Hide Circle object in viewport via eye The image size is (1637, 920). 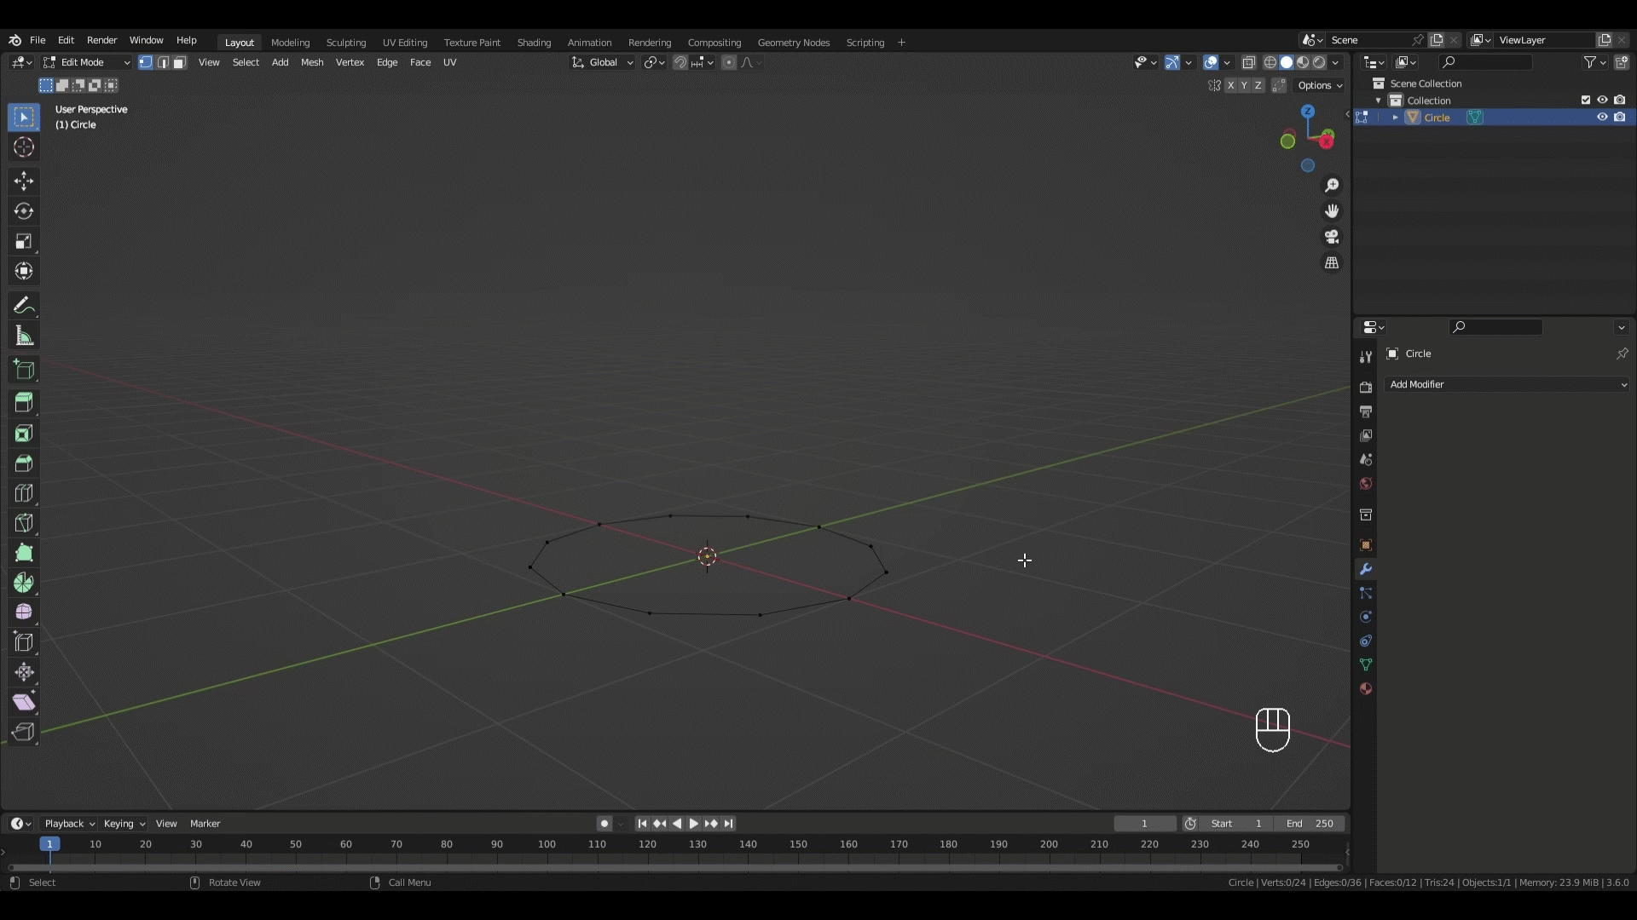click(x=1602, y=118)
